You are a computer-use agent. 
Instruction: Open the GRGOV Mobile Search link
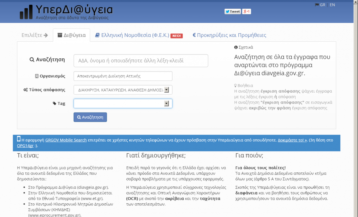(x=66, y=140)
